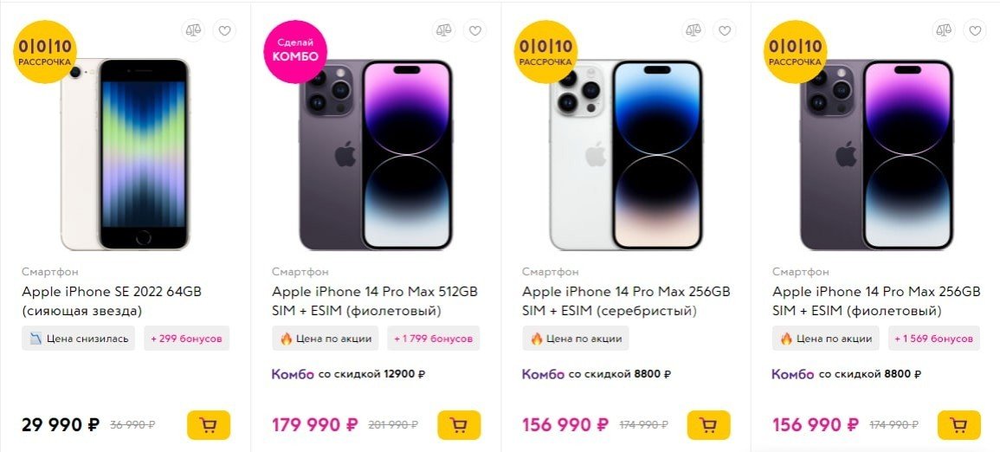Screen dimensions: 1000x452
Task: Compare the purple 256GB iPhone 14 Pro Max
Action: [x=944, y=31]
